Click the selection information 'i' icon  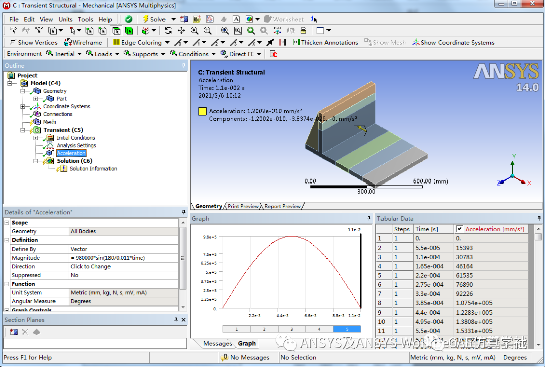click(314, 19)
